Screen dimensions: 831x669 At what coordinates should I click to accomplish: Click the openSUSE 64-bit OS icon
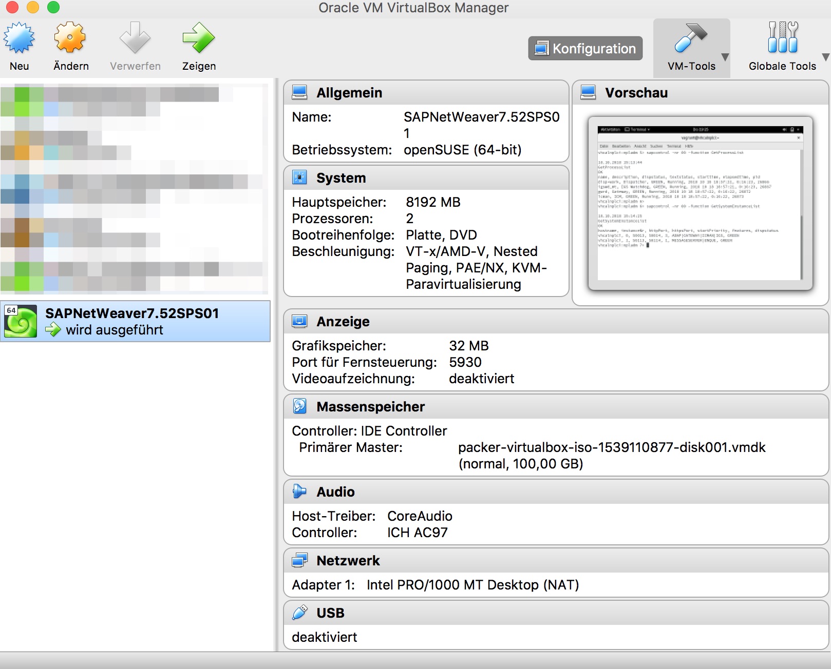[x=21, y=321]
